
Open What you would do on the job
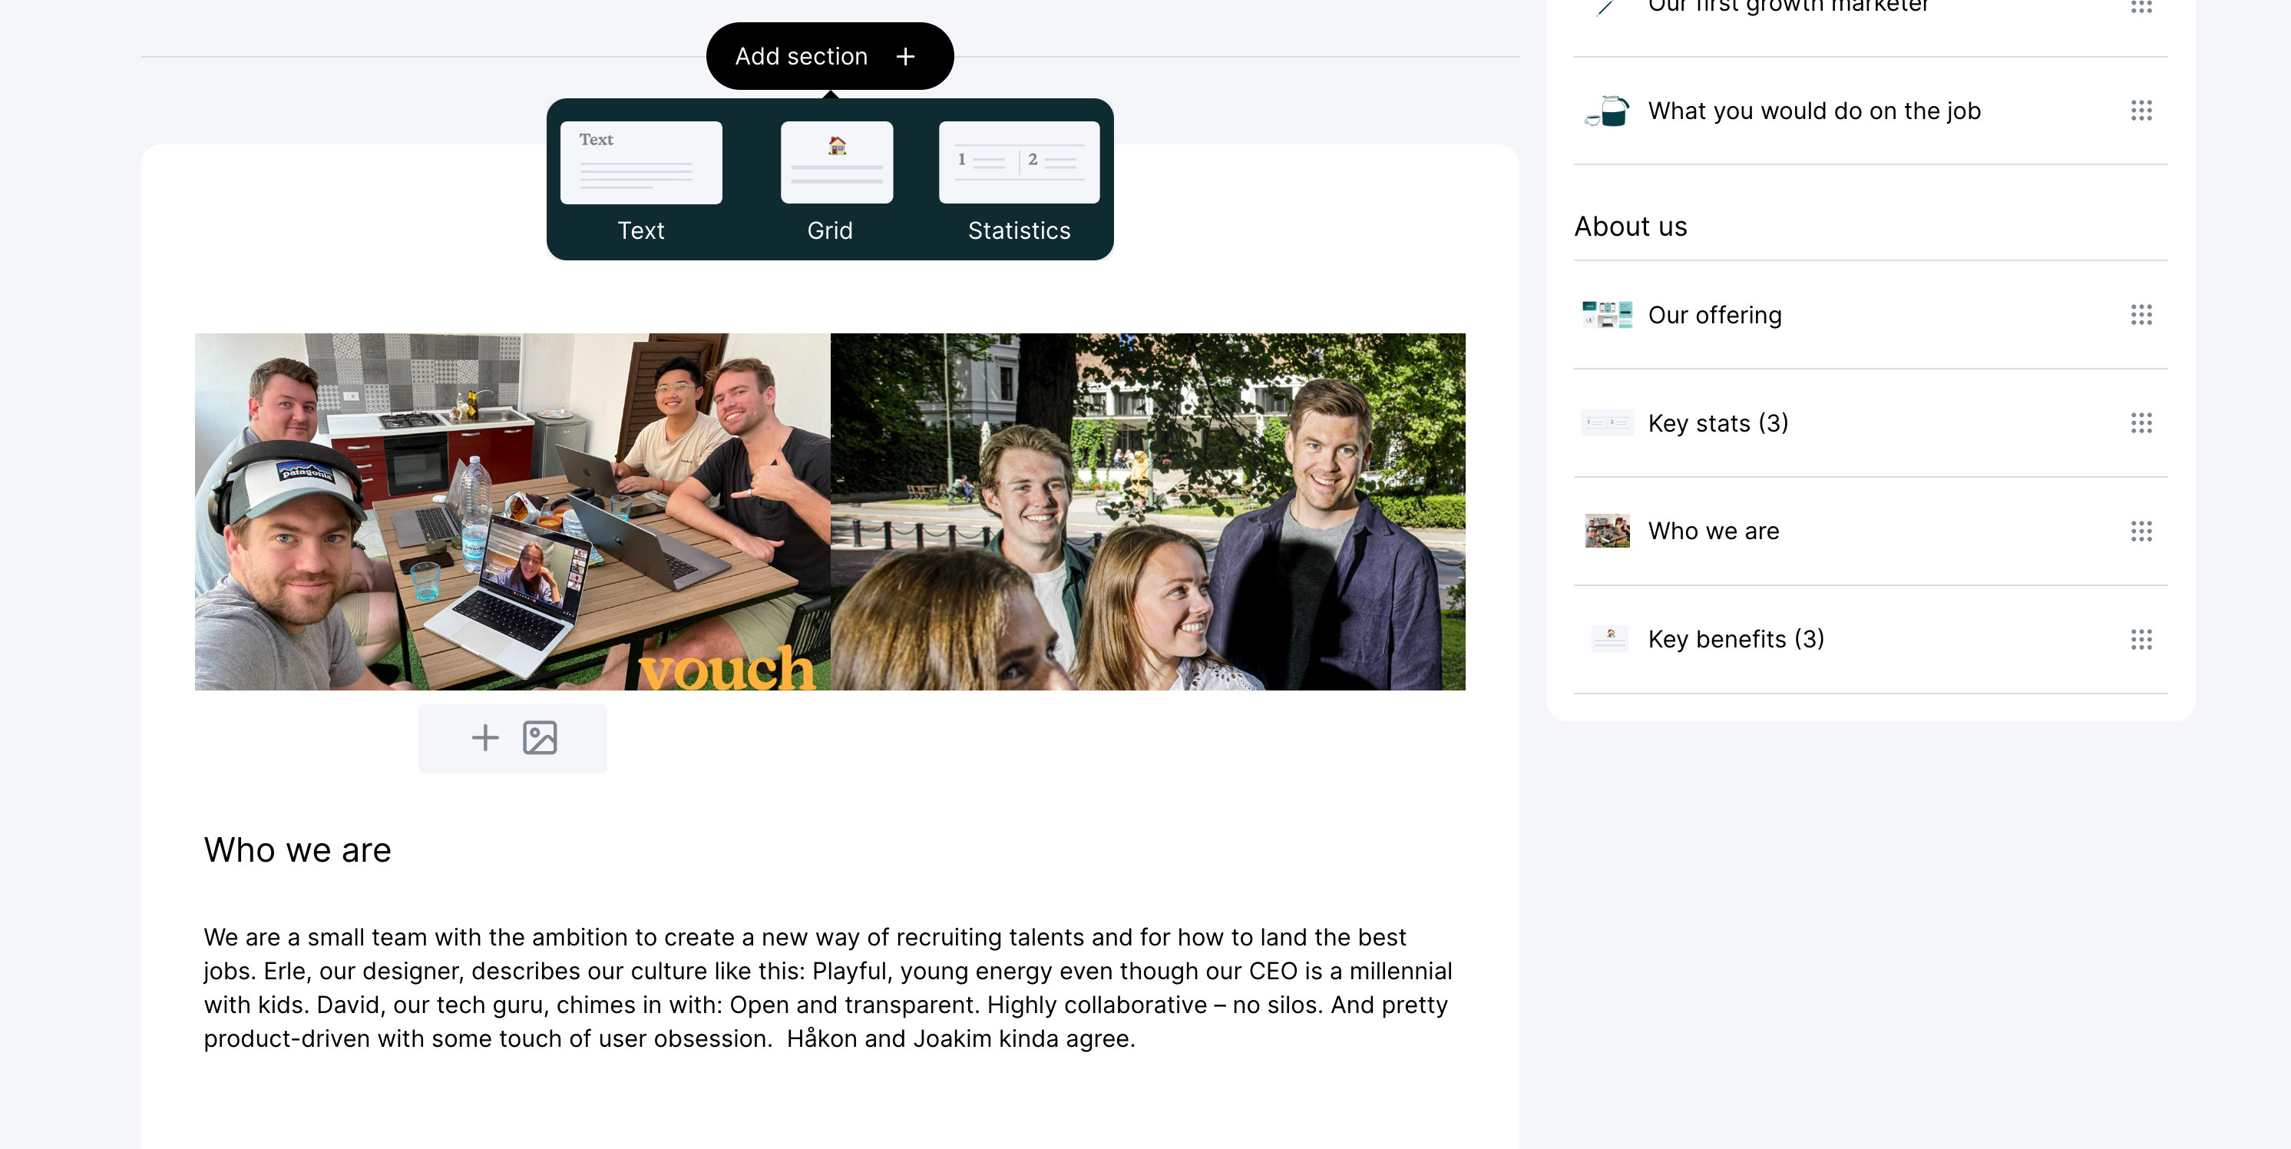click(x=1813, y=111)
